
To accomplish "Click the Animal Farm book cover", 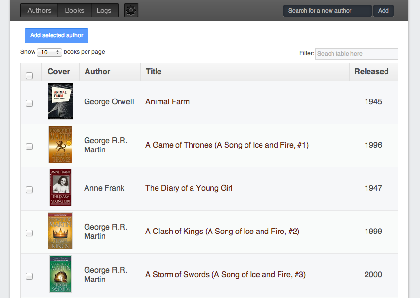I will 60,101.
